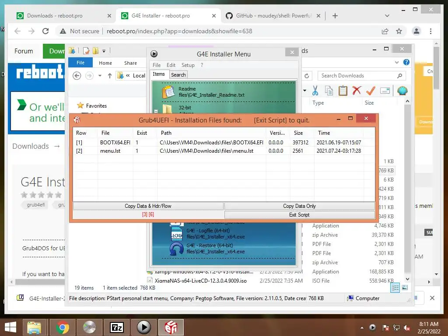This screenshot has width=448, height=336.
Task: Click the Forum link on reboot.pro
Action: coord(24,51)
